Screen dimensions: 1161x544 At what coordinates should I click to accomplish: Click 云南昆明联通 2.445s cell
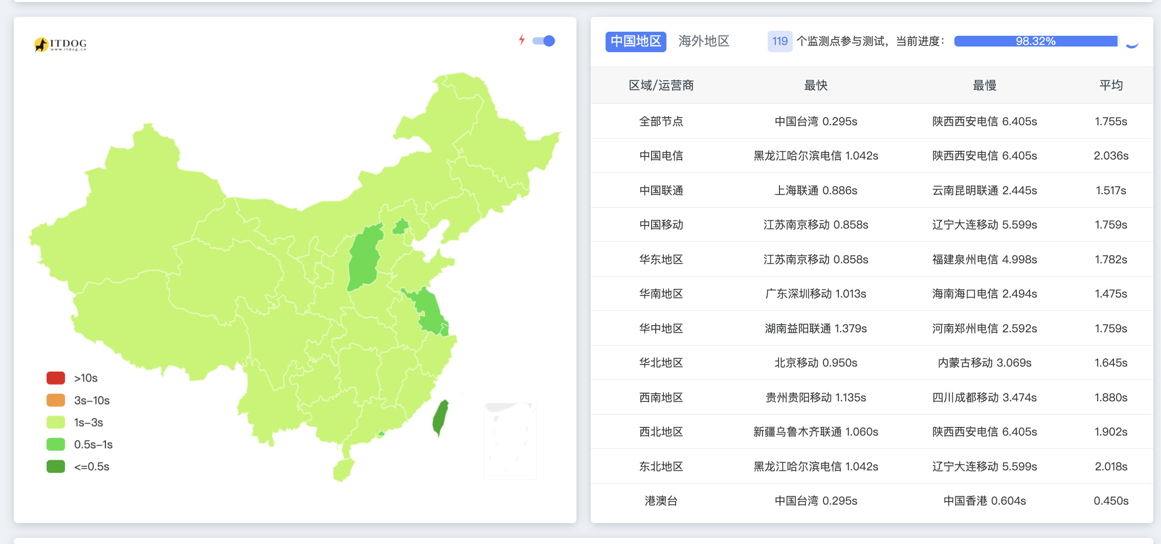(985, 190)
